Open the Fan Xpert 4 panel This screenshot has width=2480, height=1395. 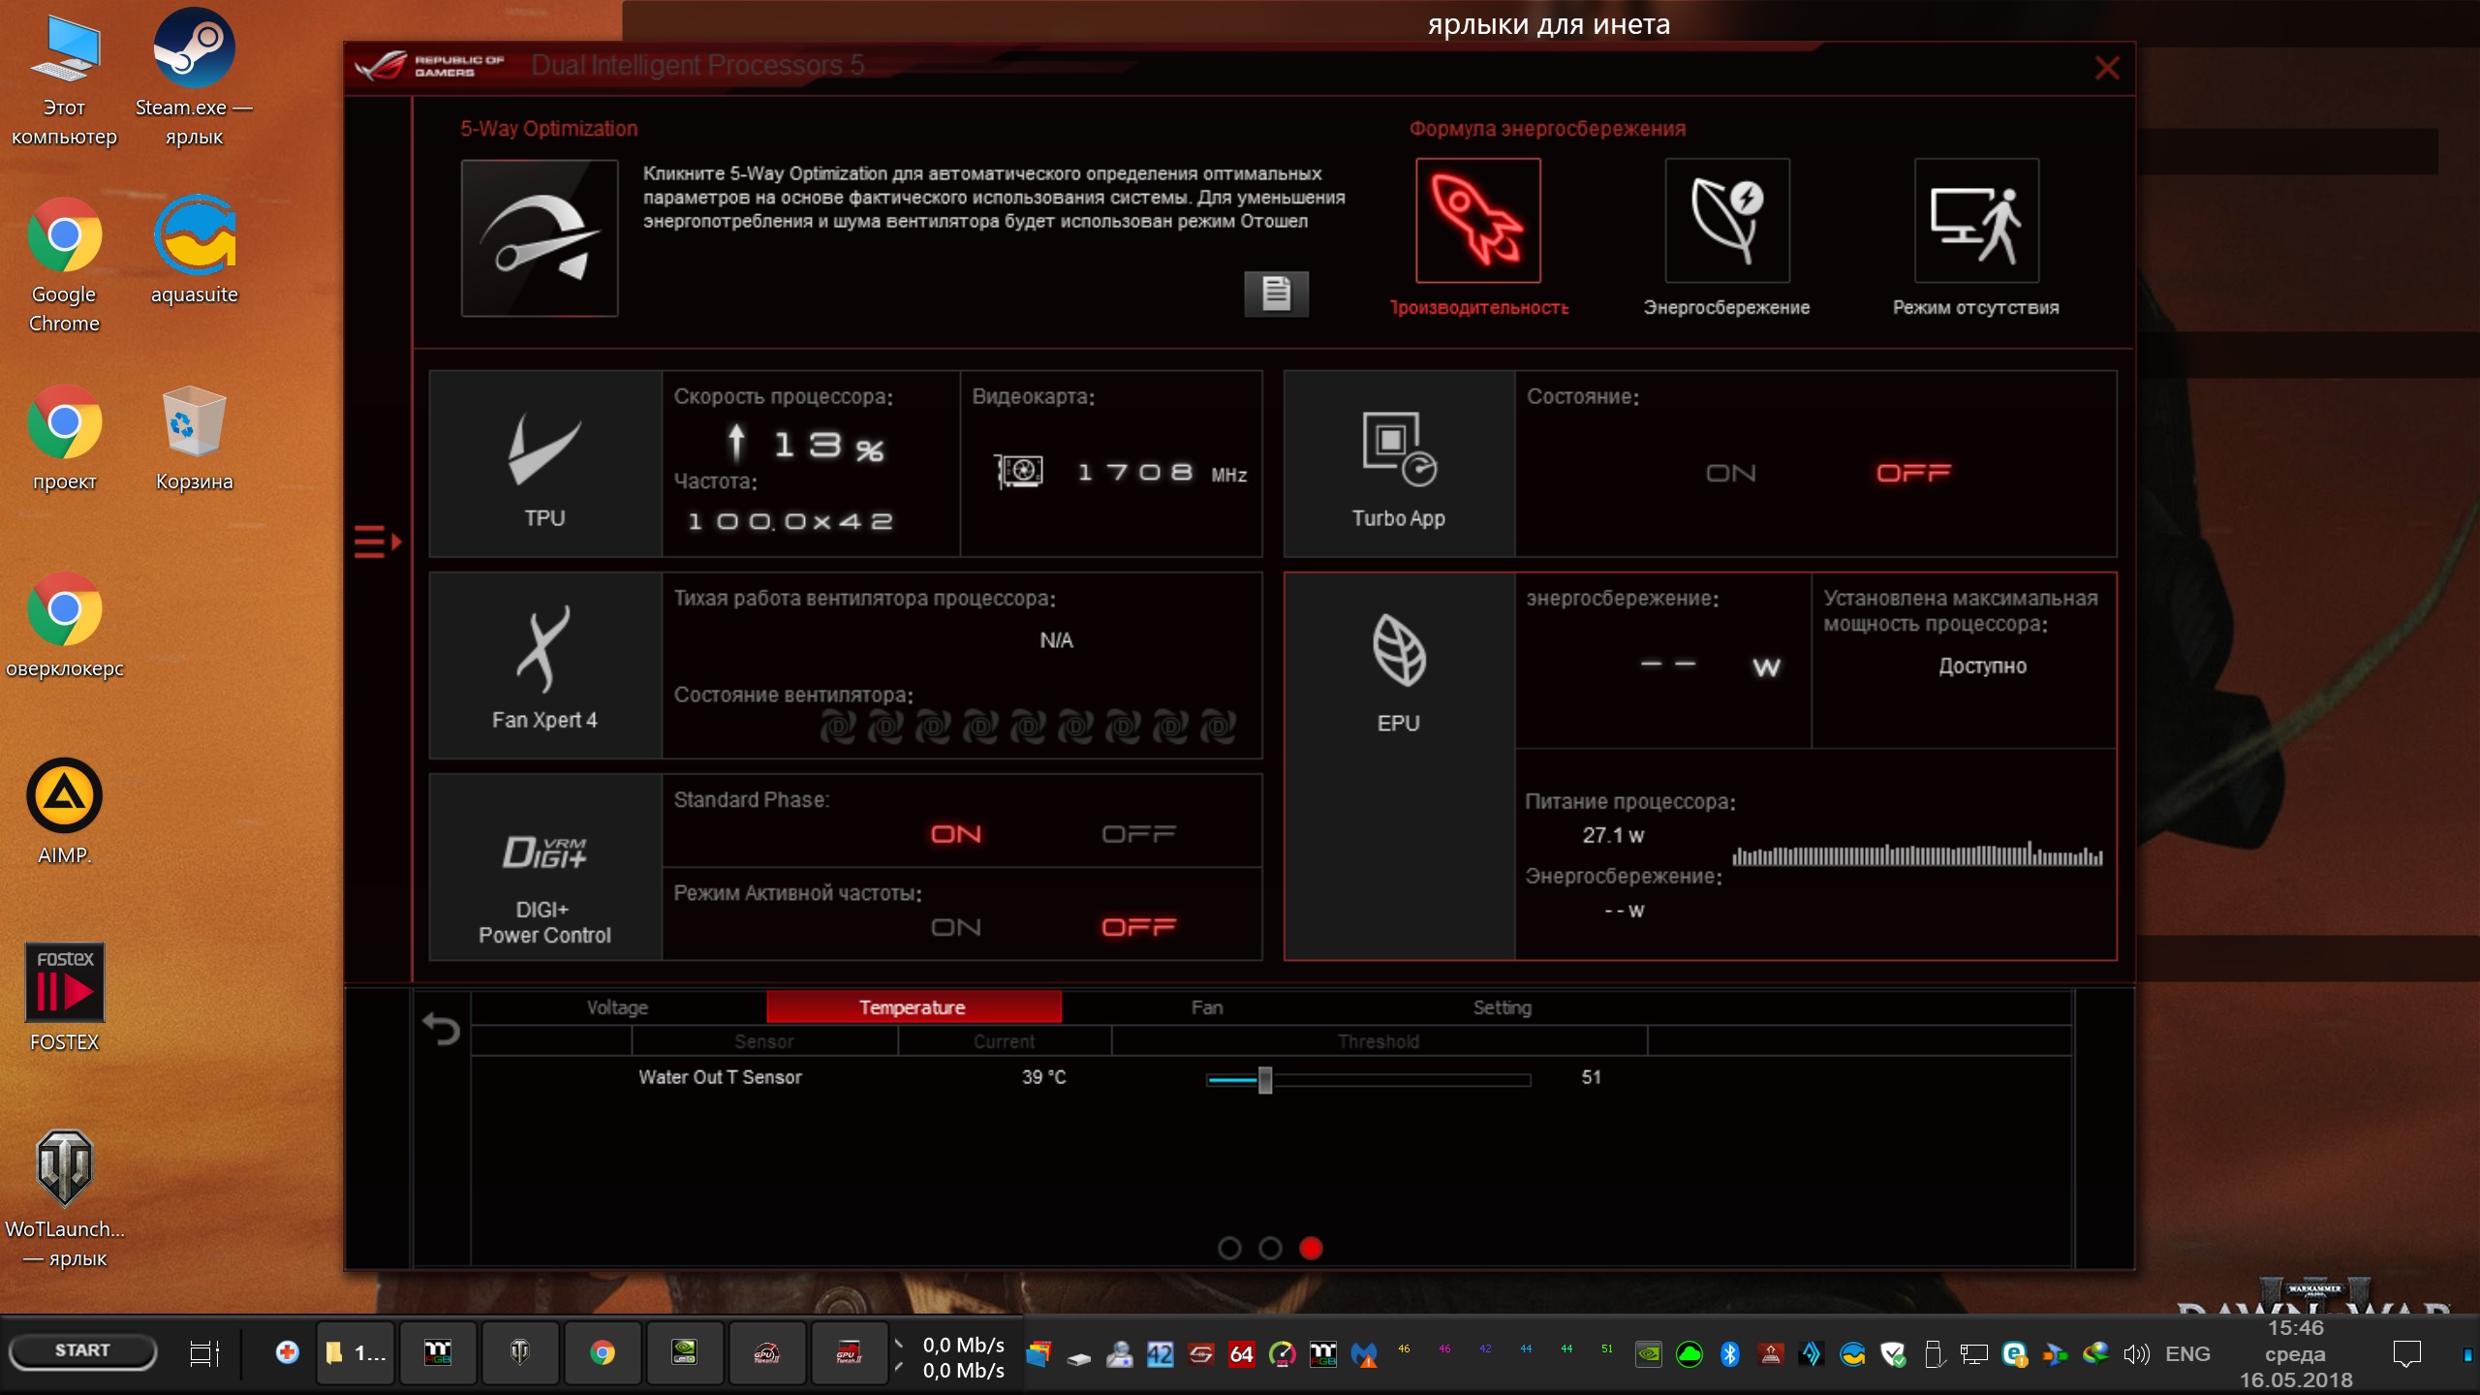[x=545, y=666]
